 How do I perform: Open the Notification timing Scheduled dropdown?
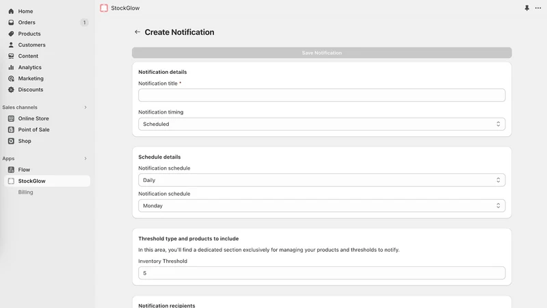[321, 124]
